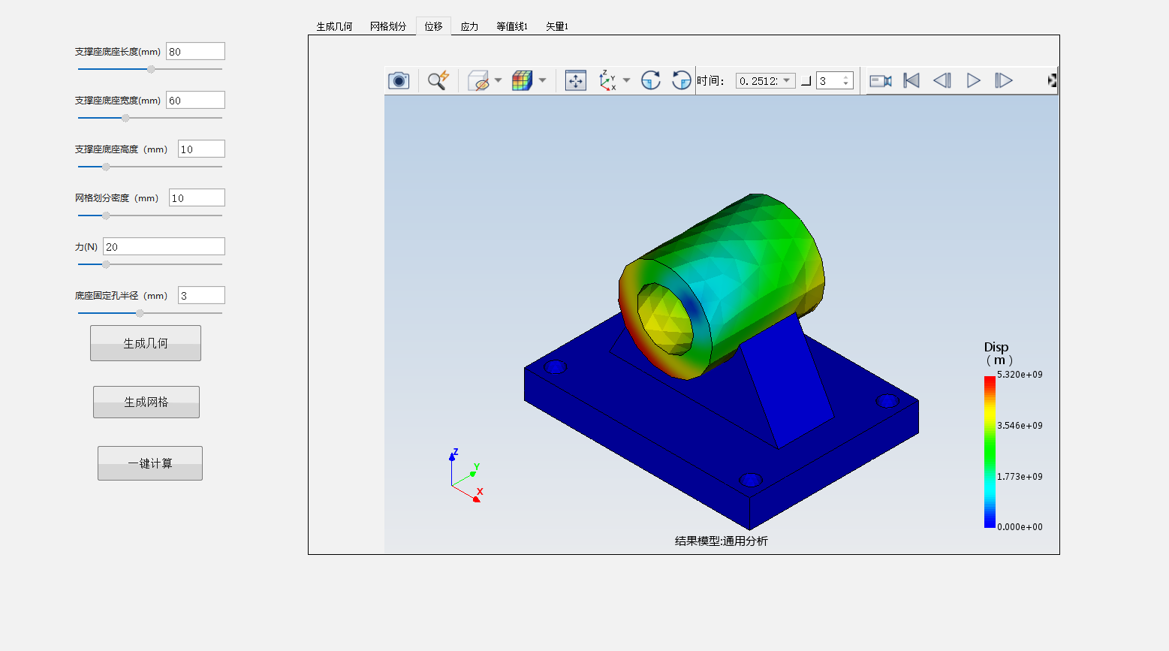Screen dimensions: 1169x651
Task: Step to previous frame
Action: [x=942, y=80]
